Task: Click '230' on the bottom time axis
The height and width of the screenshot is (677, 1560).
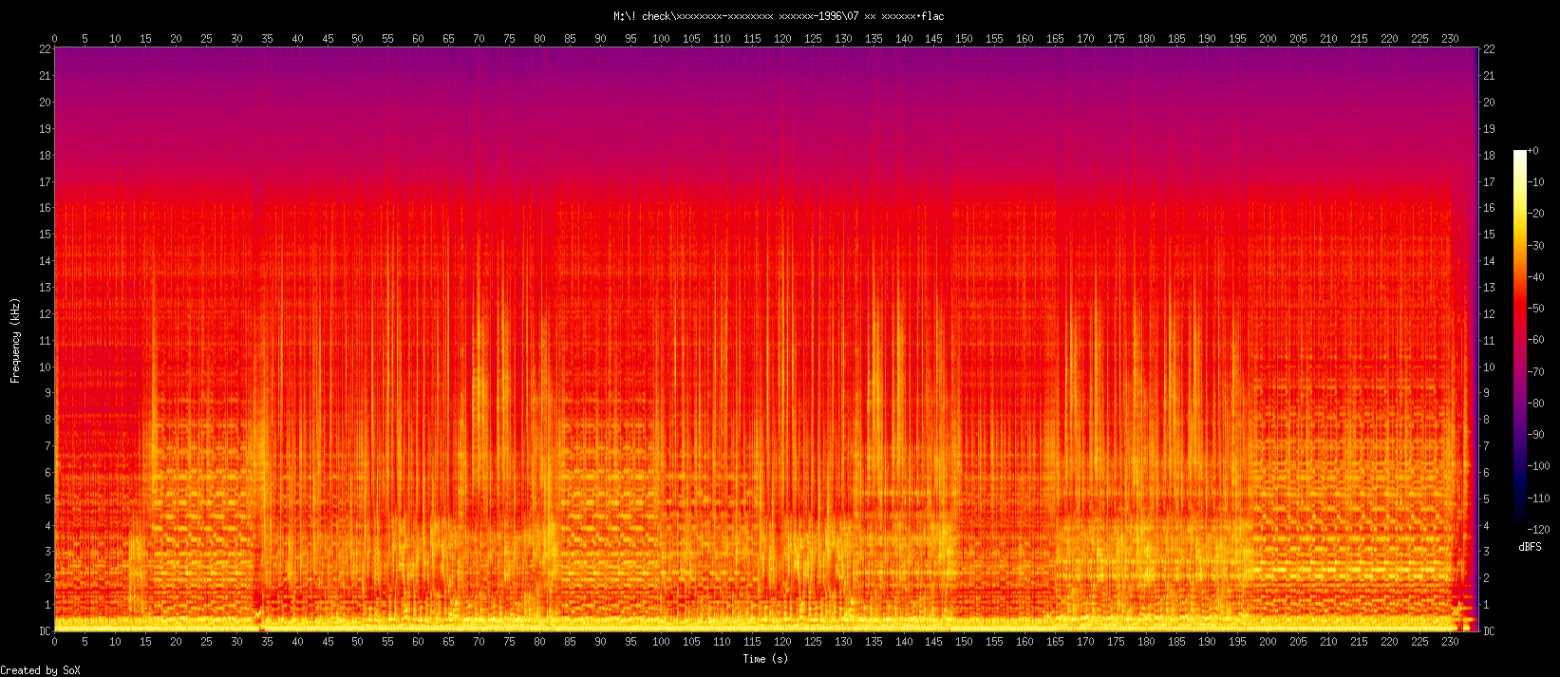Action: pyautogui.click(x=1450, y=642)
